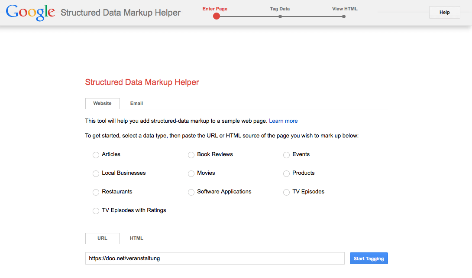The image size is (472, 278).
Task: Click the Tag Data step marker
Action: 280,16
